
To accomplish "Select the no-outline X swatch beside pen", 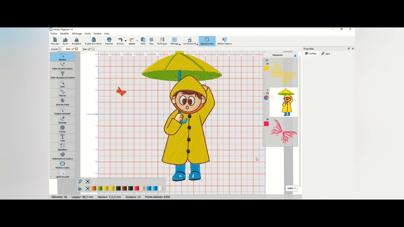I will [x=88, y=181].
